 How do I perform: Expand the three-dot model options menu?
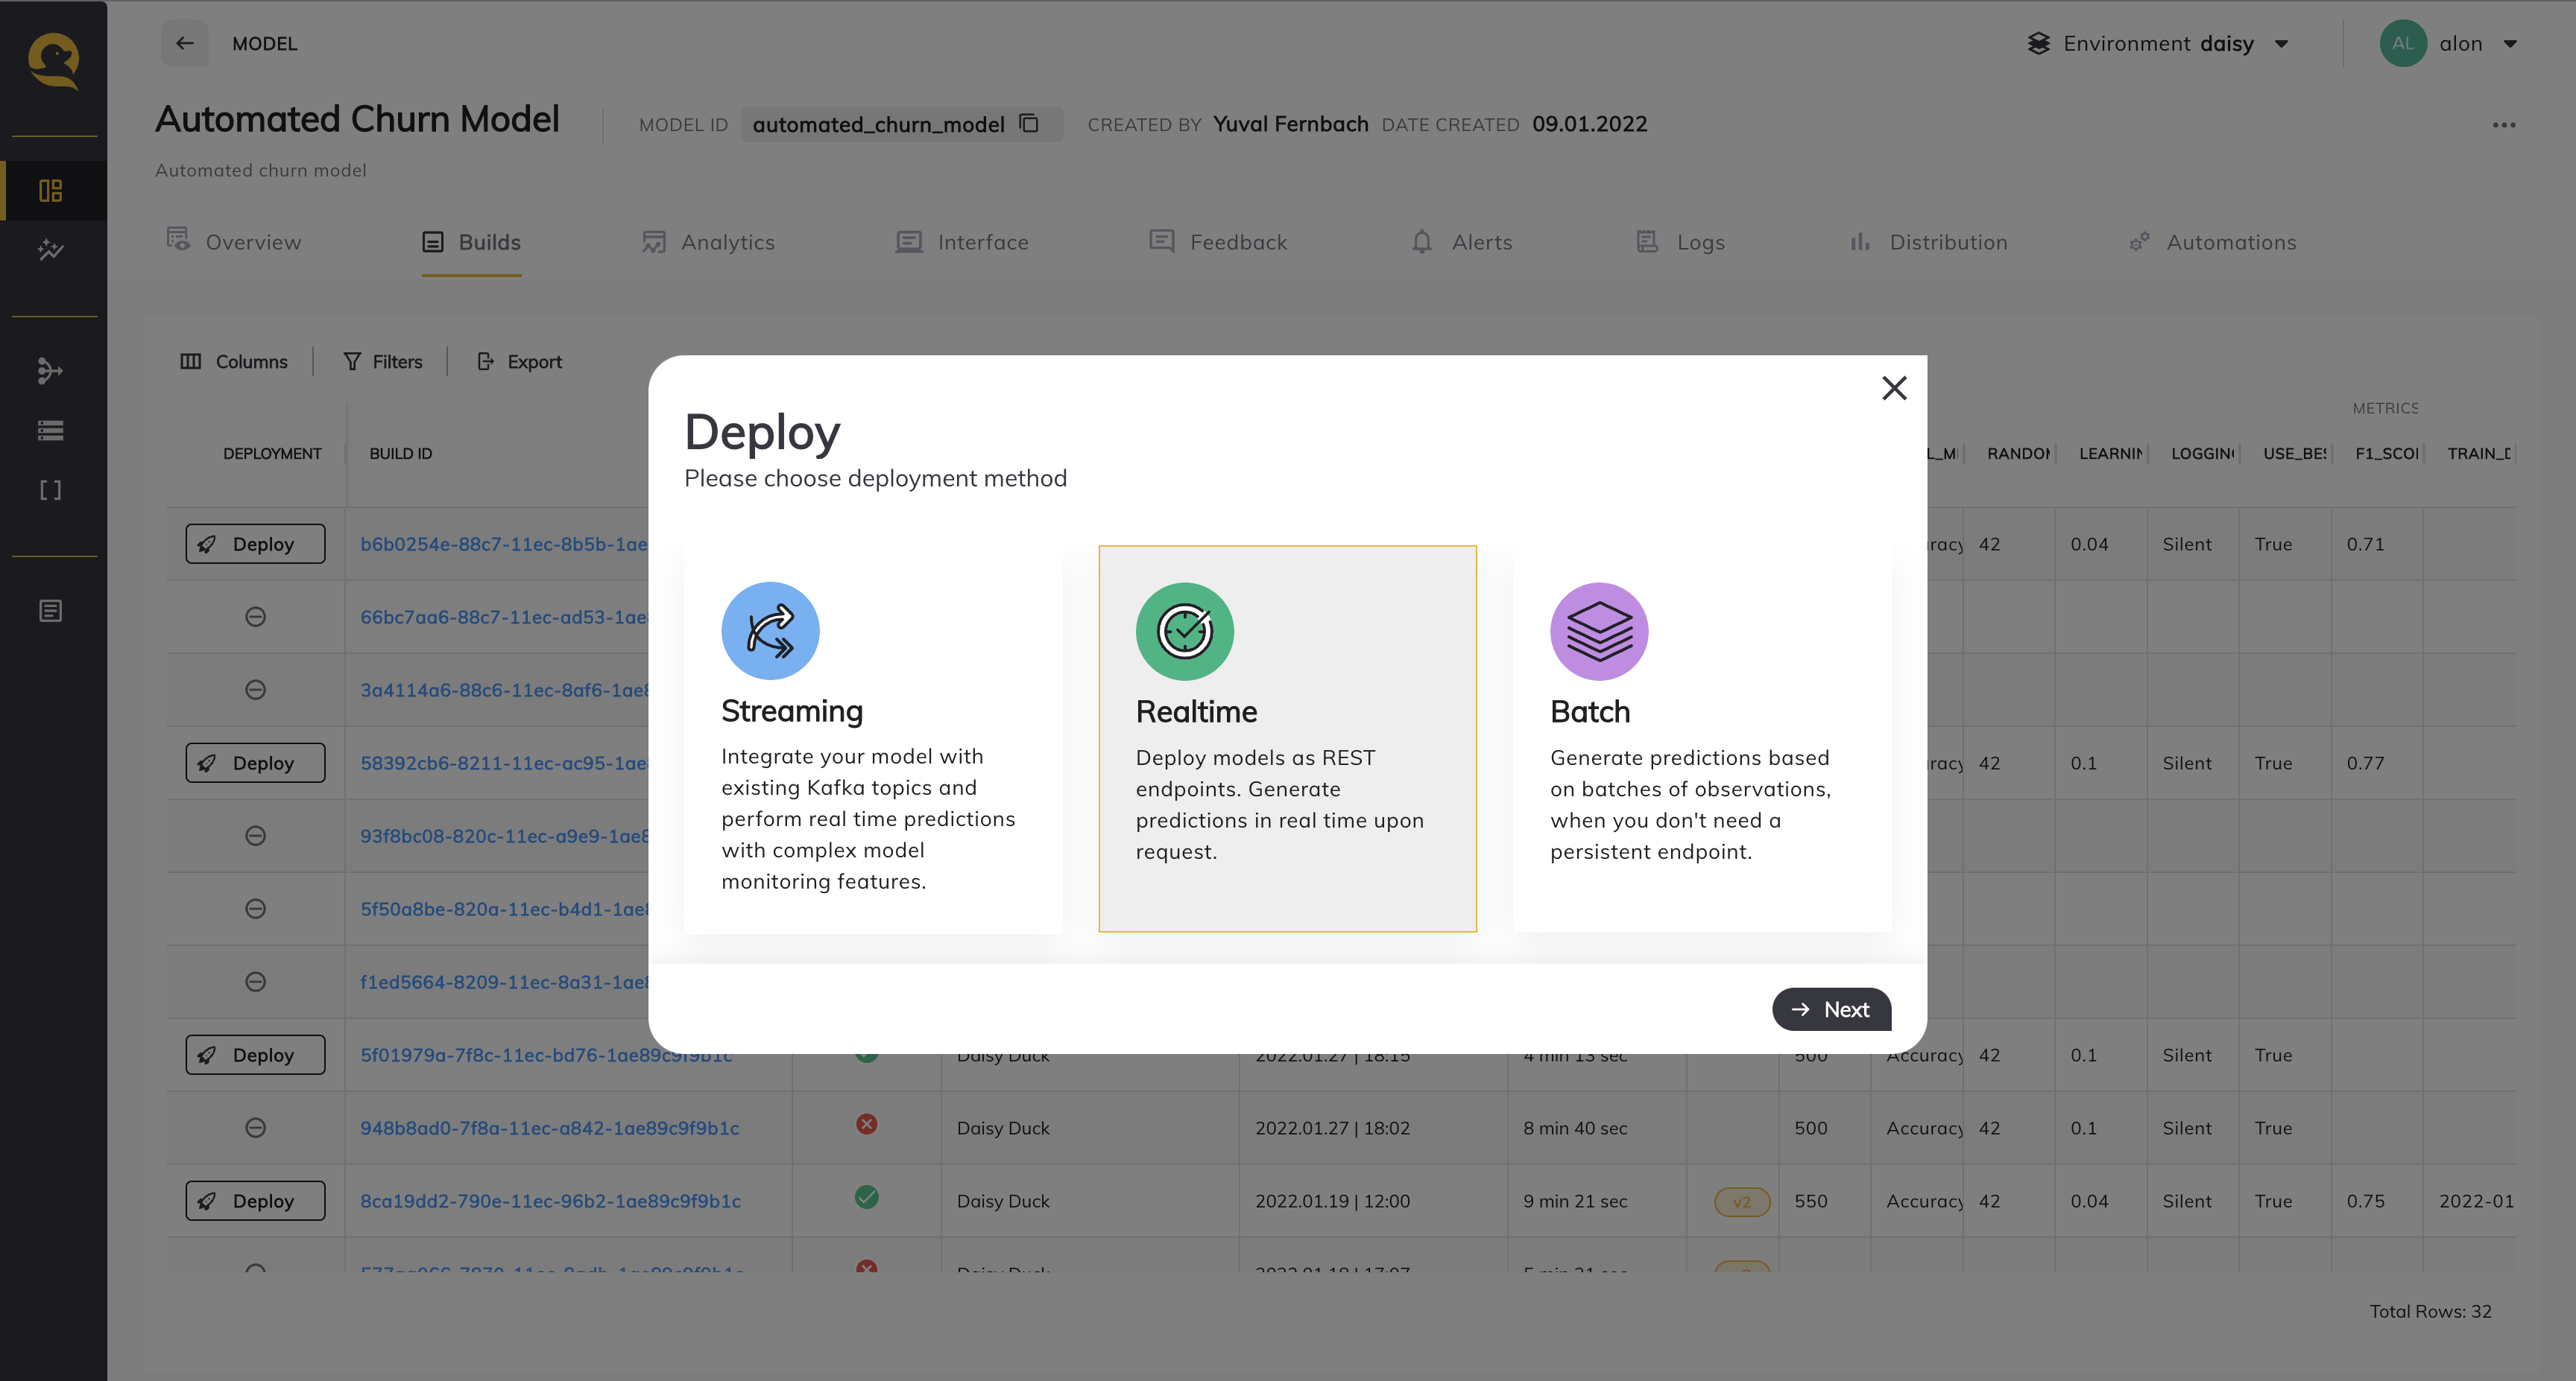pos(2504,124)
